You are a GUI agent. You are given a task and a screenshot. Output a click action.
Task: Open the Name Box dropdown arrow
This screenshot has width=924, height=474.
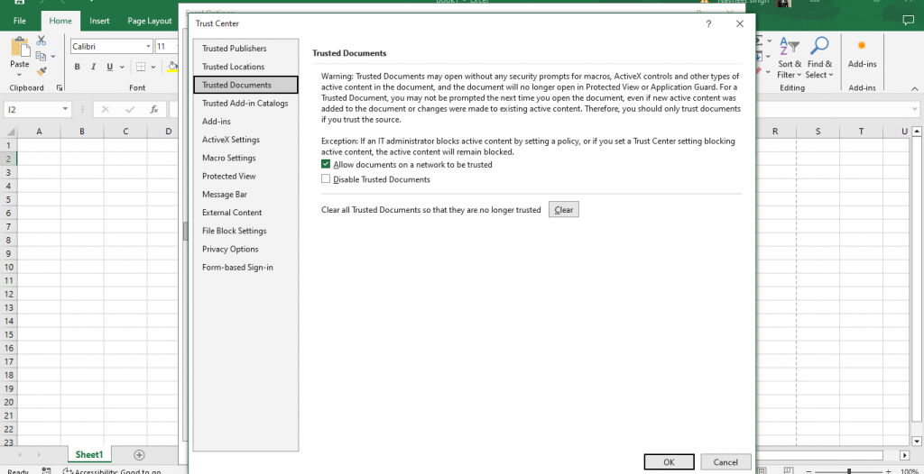[x=66, y=109]
